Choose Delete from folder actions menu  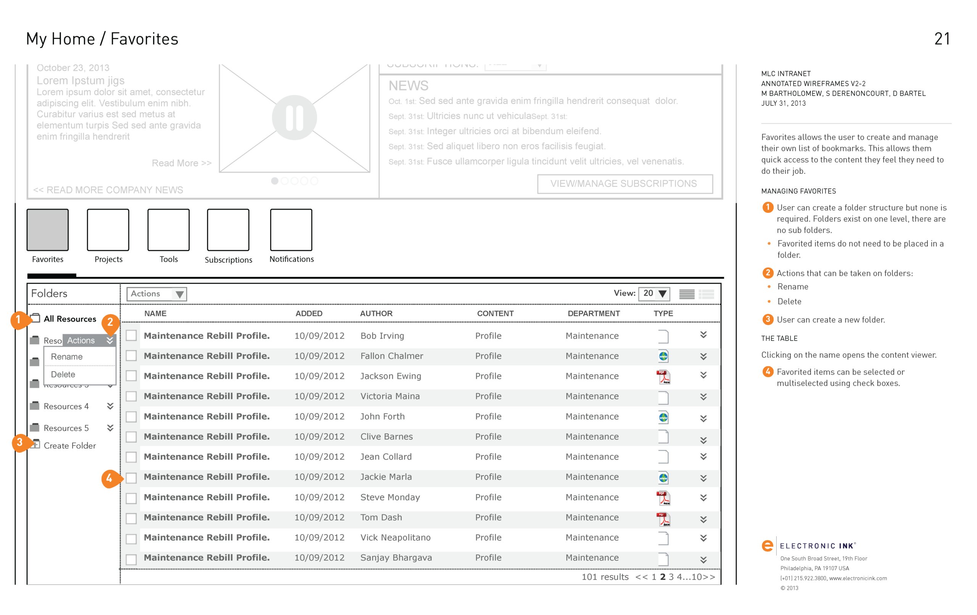click(63, 374)
